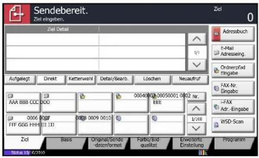The height and width of the screenshot is (158, 259).
Task: Page one-touch keys down, arrow below 1/100
Action: tap(197, 129)
